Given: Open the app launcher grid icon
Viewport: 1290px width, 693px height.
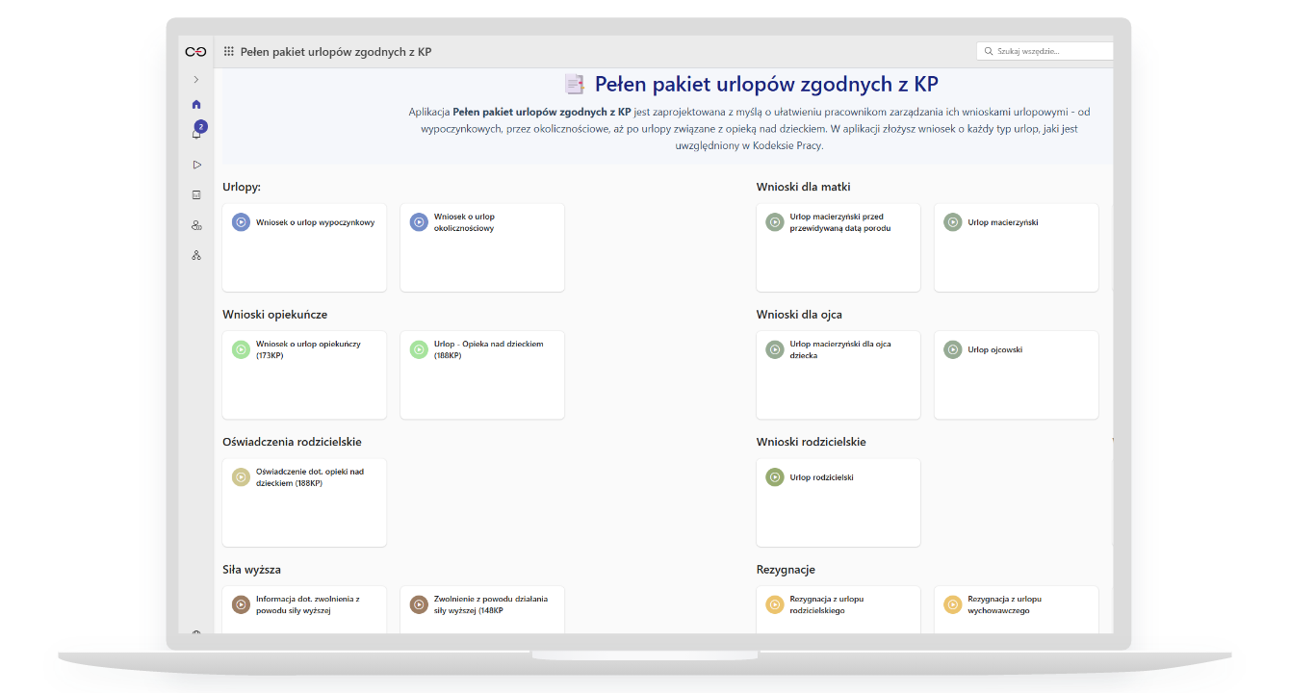Looking at the screenshot, I should click(228, 52).
